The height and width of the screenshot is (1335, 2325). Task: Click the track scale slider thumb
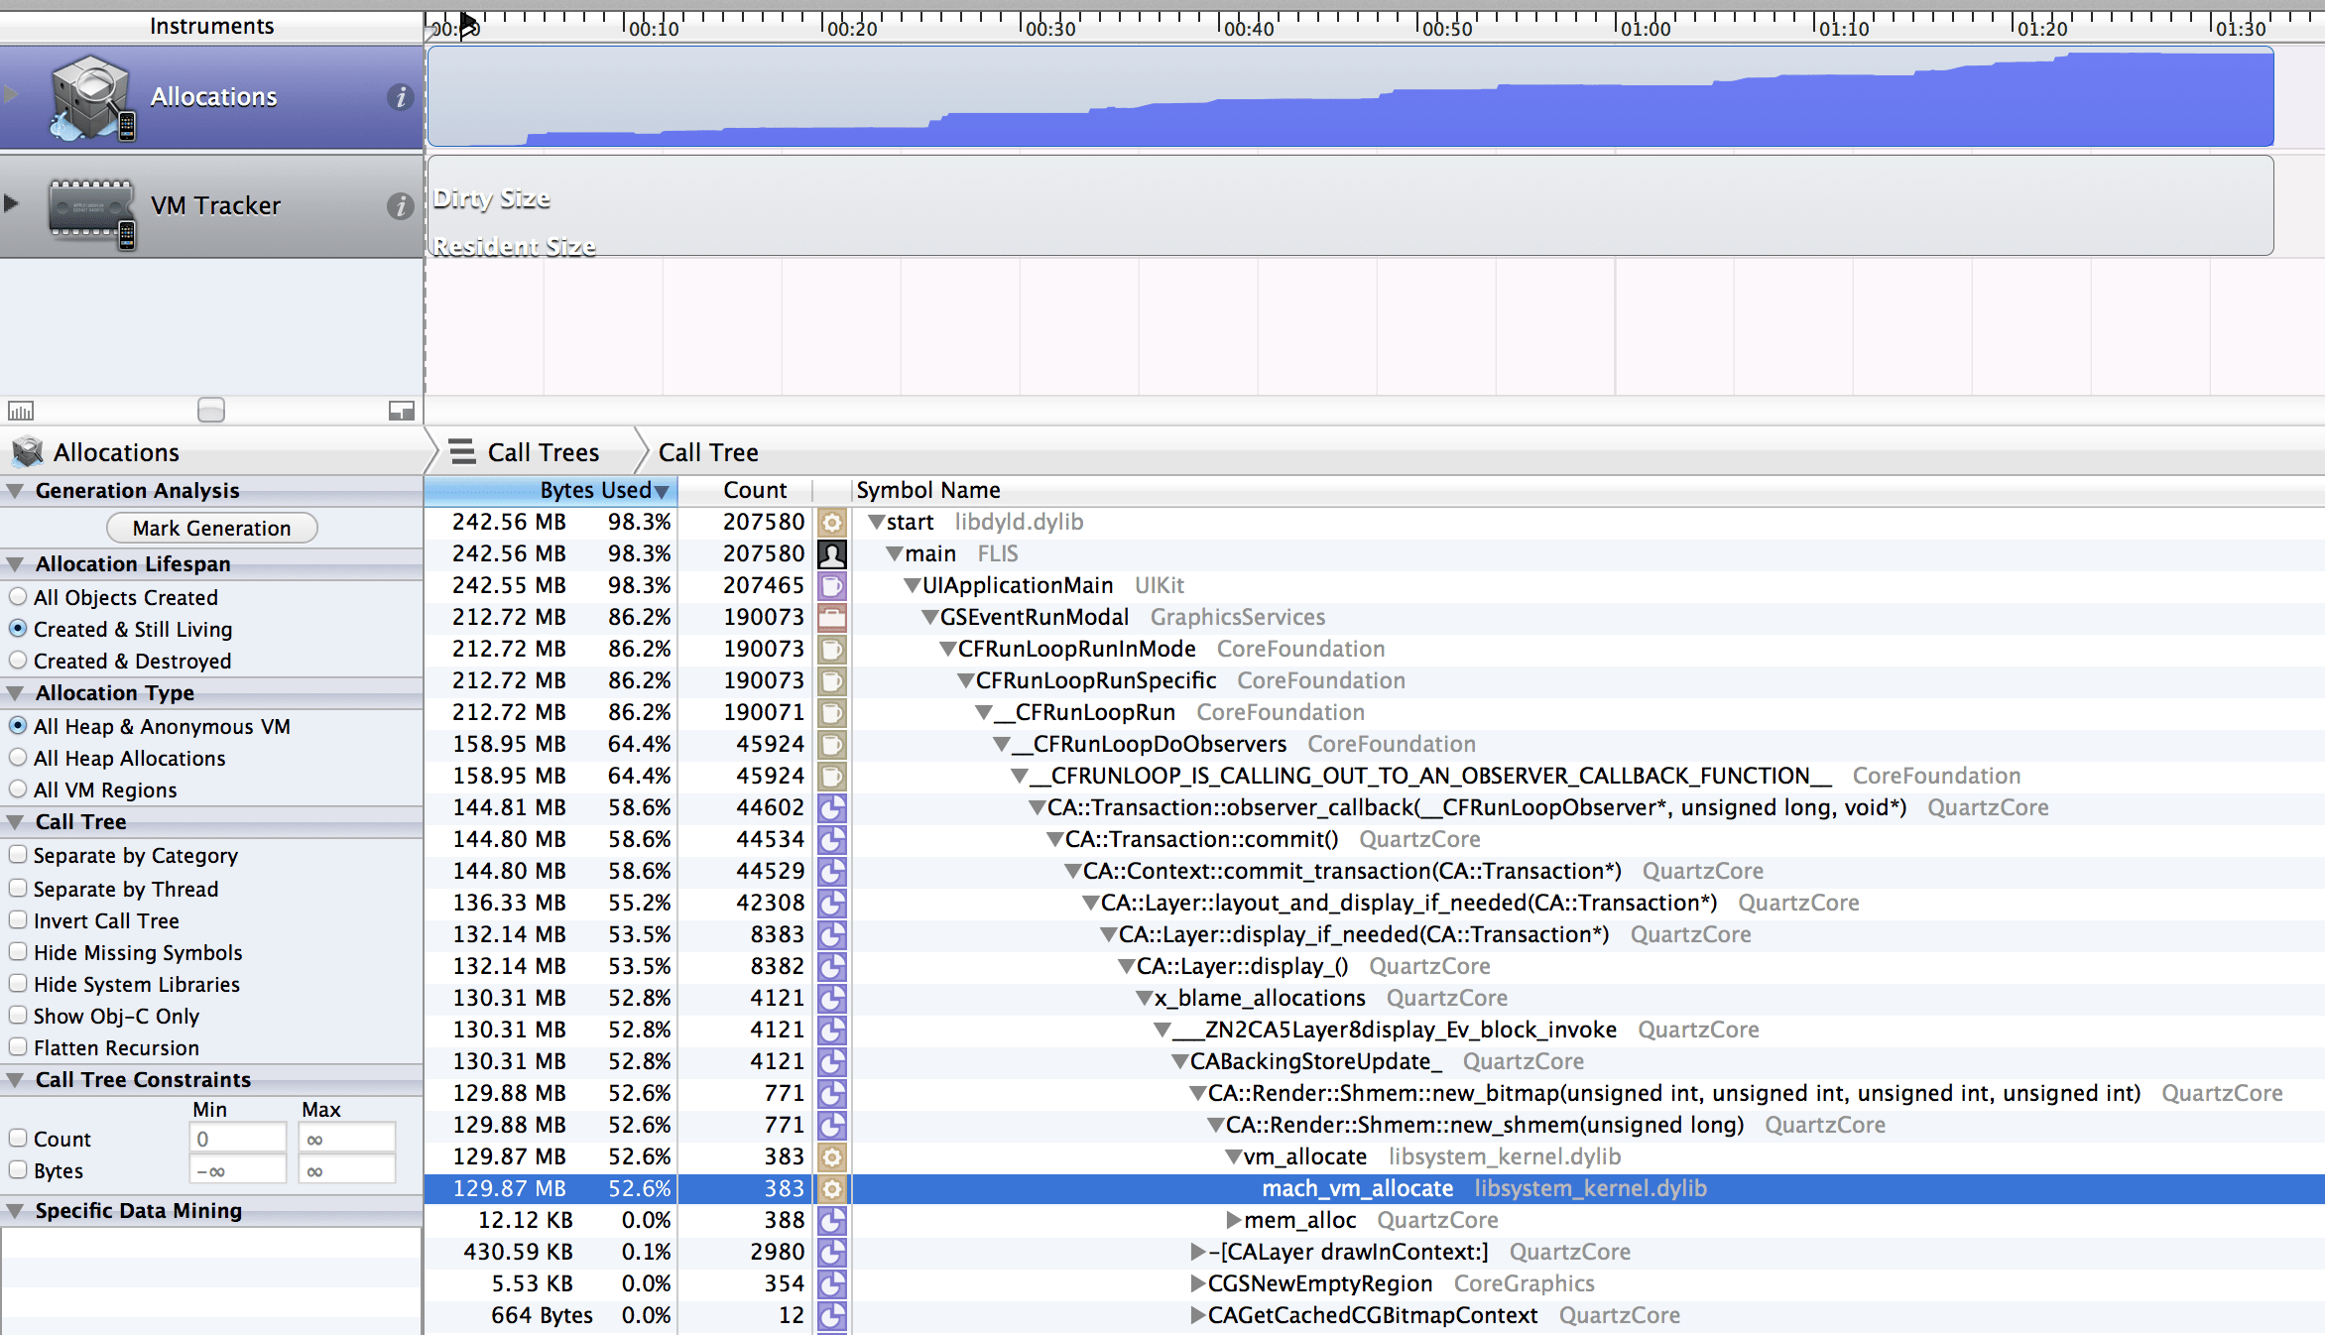(211, 410)
